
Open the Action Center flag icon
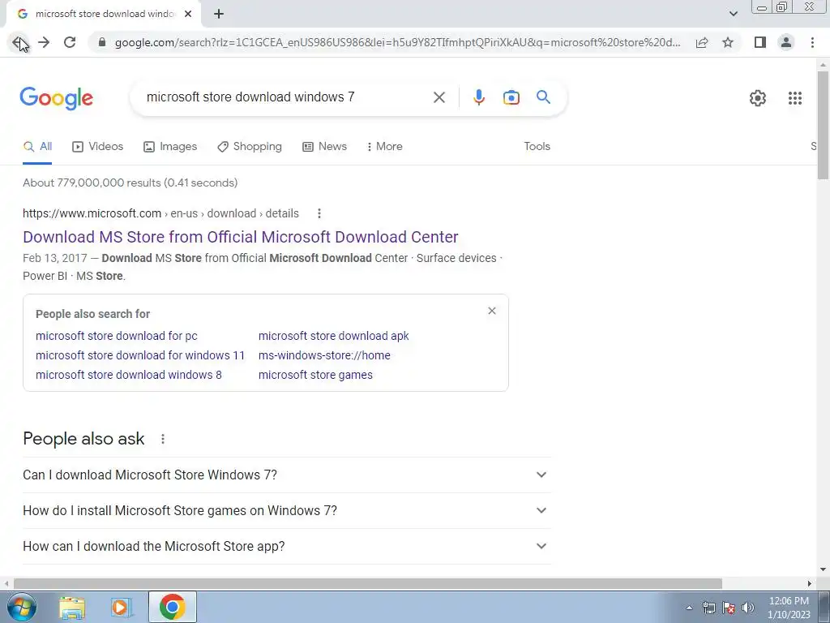coord(729,608)
